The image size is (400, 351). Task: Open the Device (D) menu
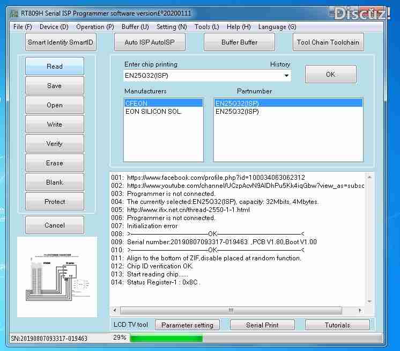click(54, 27)
